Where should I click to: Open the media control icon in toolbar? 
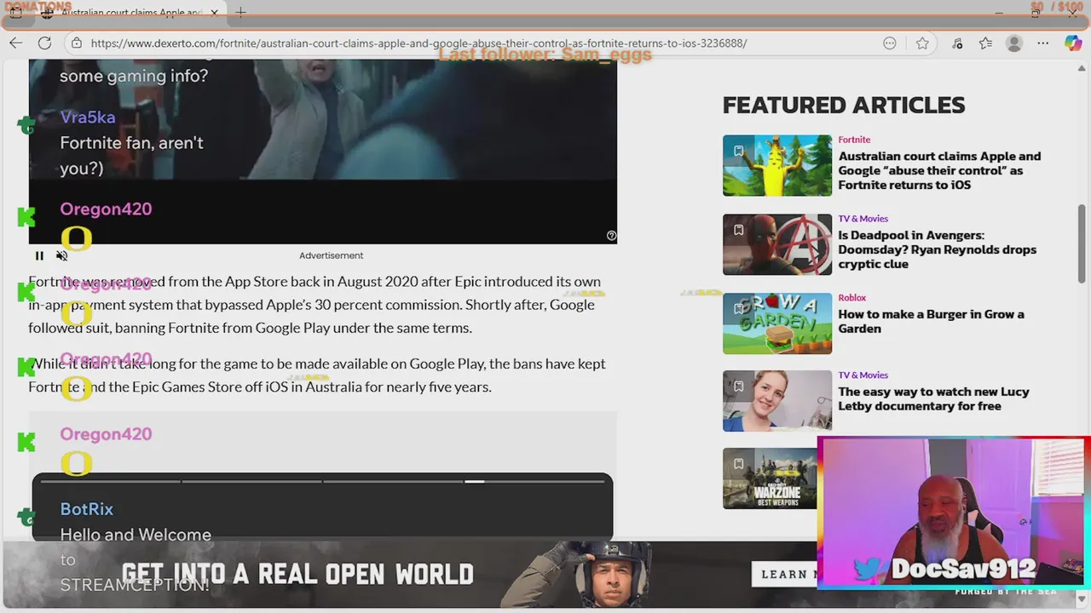[957, 43]
